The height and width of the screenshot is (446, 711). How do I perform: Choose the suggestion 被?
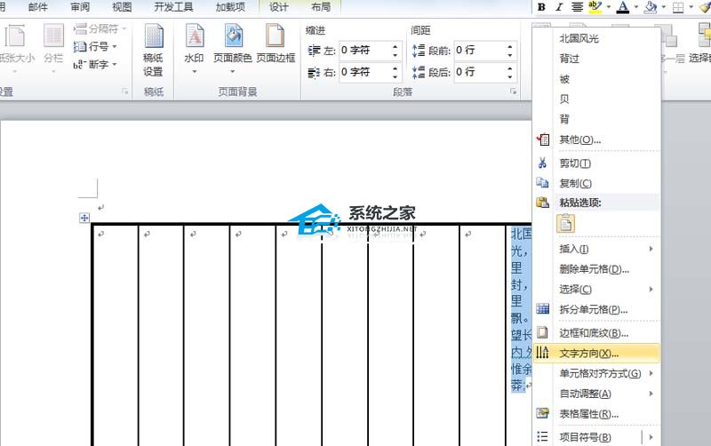click(564, 79)
